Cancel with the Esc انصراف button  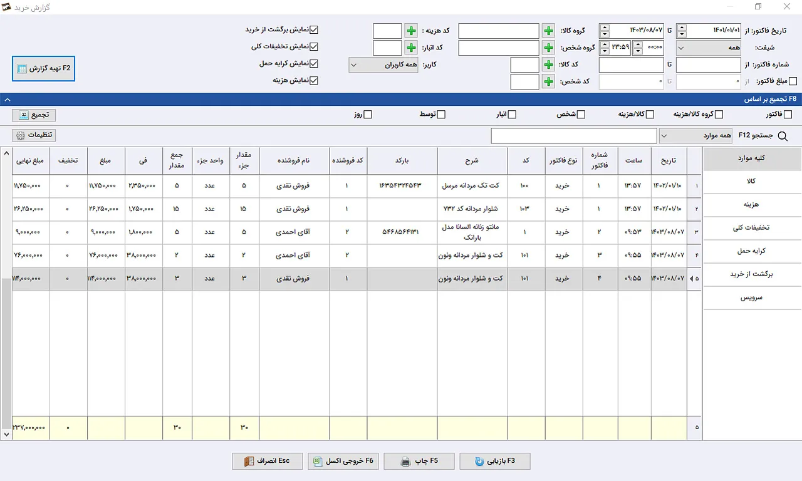coord(267,461)
